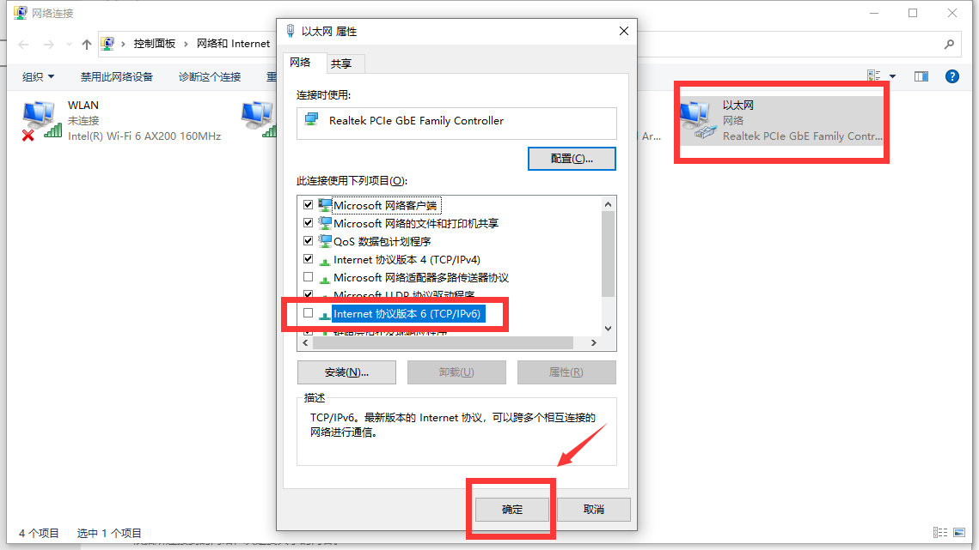The height and width of the screenshot is (550, 979).
Task: Click the horizontal scrollbar of items list
Action: [x=443, y=343]
